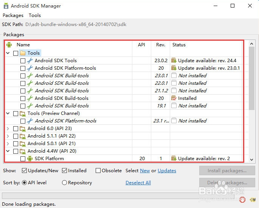
Task: Toggle the Updates/New checkbox
Action: [x=25, y=171]
